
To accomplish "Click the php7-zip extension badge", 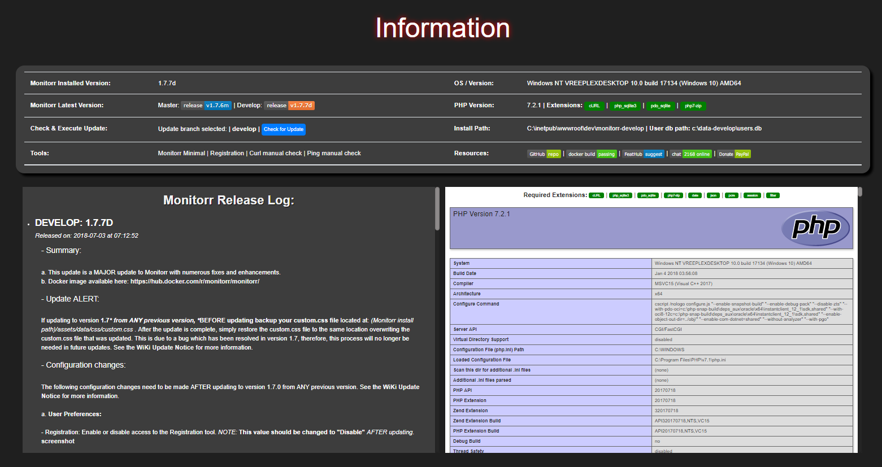I will 693,105.
